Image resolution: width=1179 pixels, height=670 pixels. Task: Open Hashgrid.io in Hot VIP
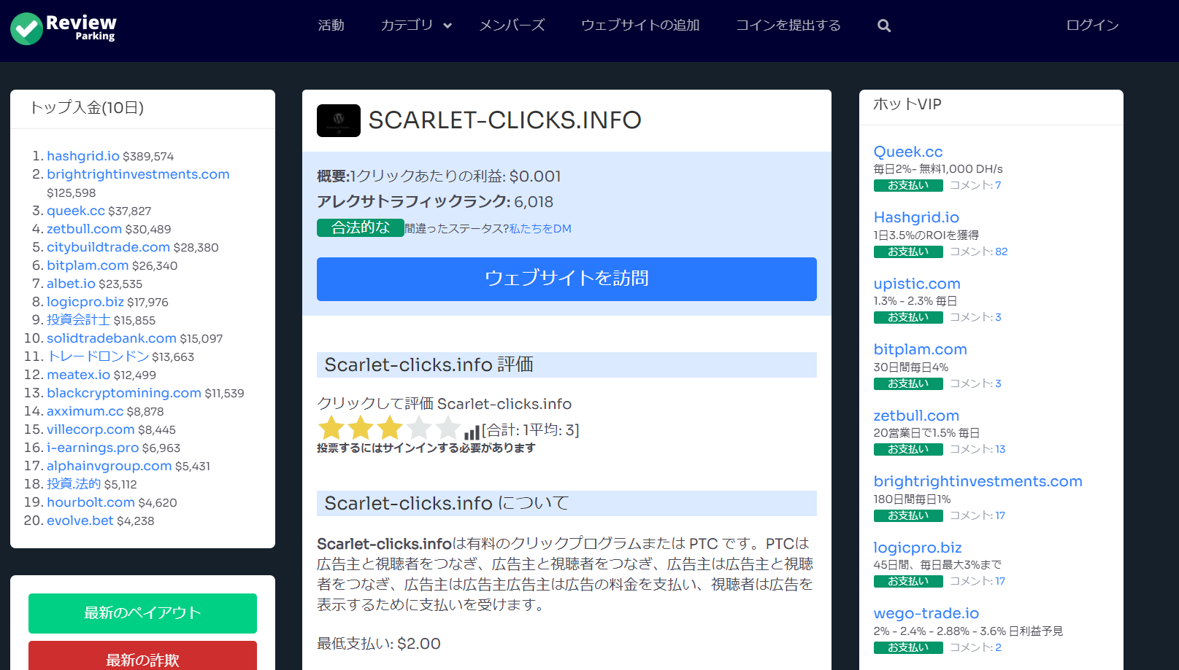[x=916, y=217]
